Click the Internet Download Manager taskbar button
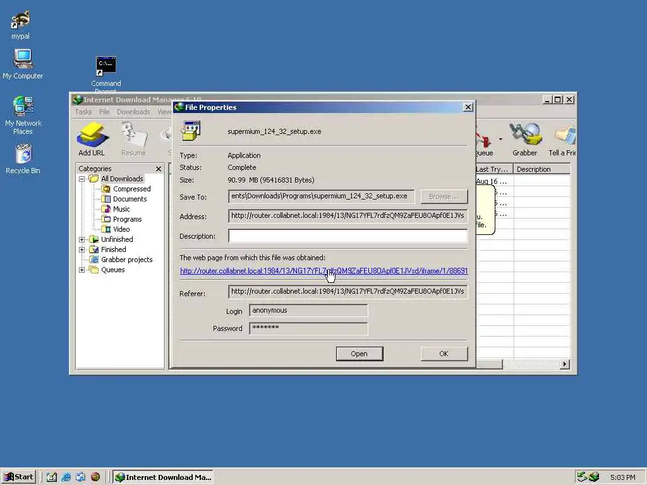The image size is (647, 485). point(164,477)
